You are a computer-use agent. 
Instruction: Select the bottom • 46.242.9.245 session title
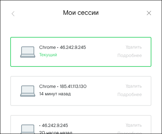pyautogui.click(x=54, y=126)
